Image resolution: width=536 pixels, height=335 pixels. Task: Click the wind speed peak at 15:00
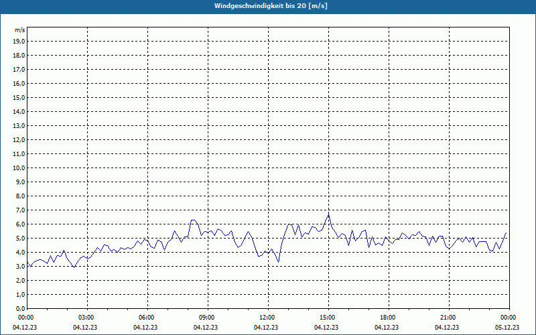328,214
